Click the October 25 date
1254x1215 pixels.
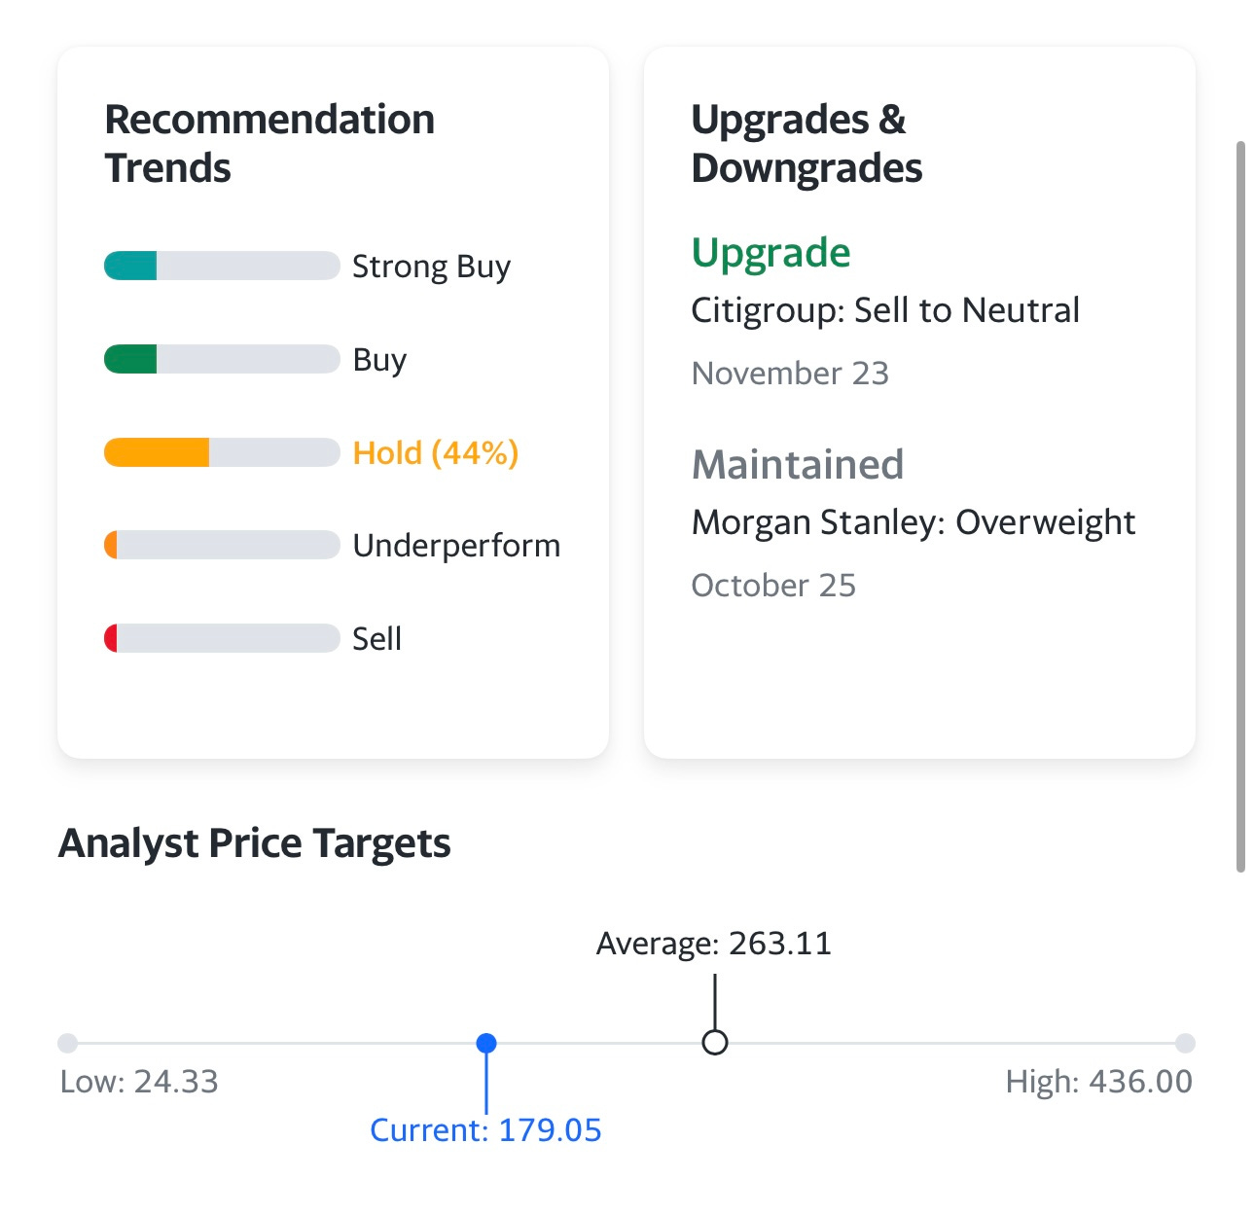coord(773,585)
